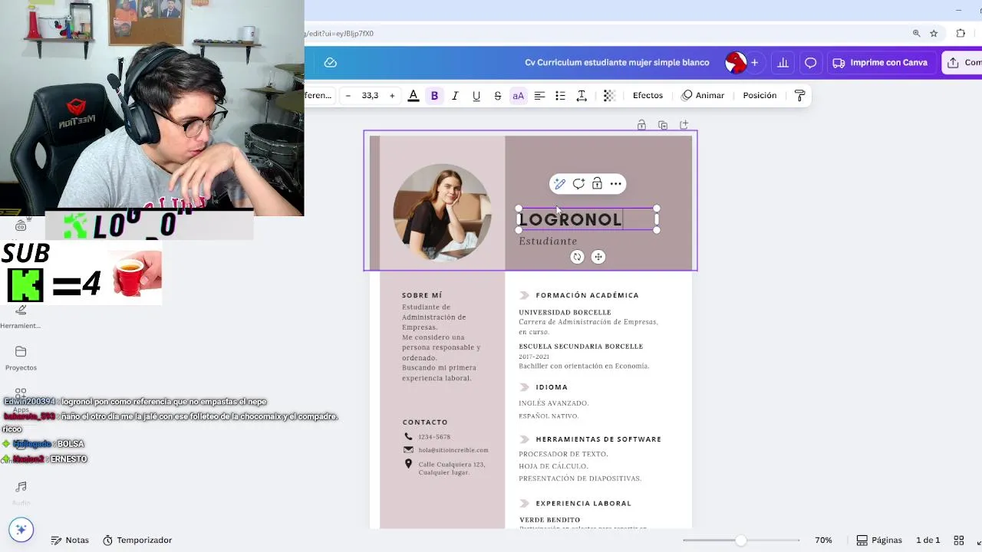
Task: Select 'ESCUELA SECUNDARIA BORCELLE' text
Action: 581,347
